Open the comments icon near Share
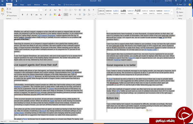The image size is (193, 124). (x=185, y=4)
